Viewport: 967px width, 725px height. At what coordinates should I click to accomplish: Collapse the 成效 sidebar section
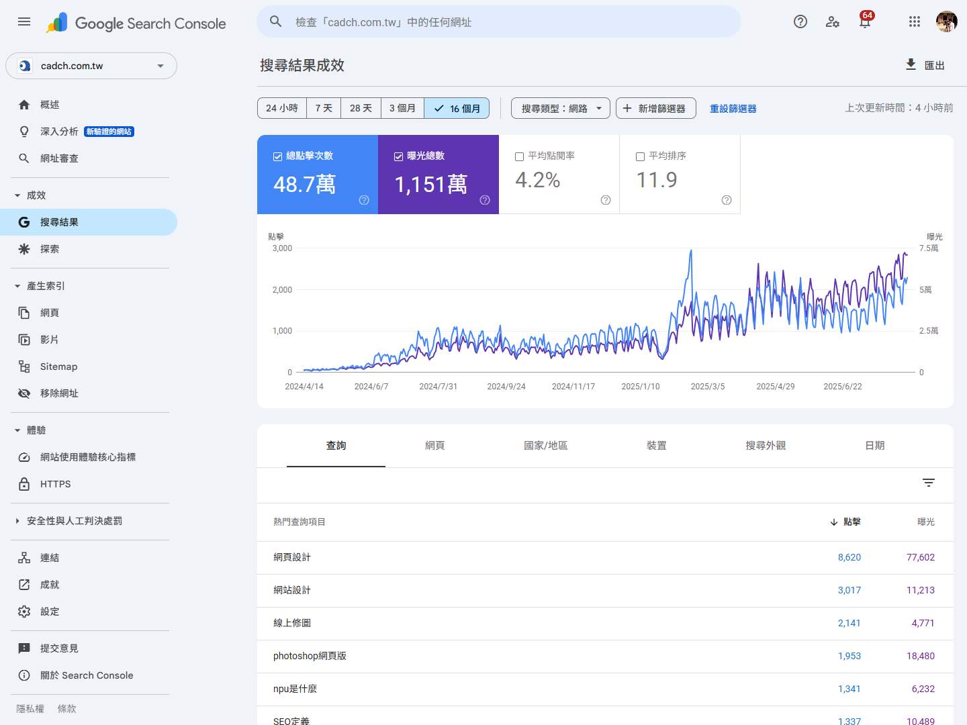coord(17,195)
